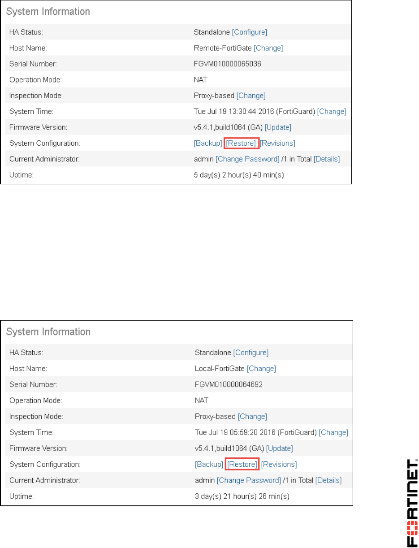Click Restore in Local-FortiGate panel

click(x=242, y=464)
